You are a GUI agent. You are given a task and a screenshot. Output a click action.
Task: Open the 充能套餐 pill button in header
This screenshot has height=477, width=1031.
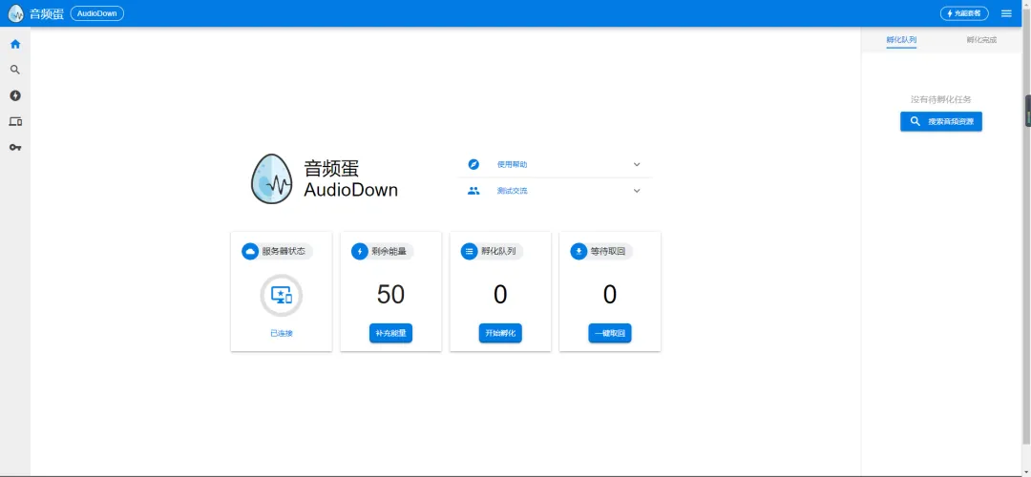[964, 13]
